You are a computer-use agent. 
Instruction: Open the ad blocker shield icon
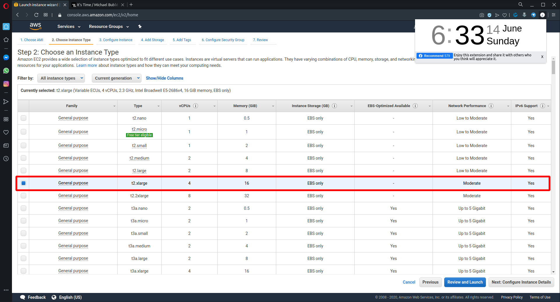[x=489, y=15]
